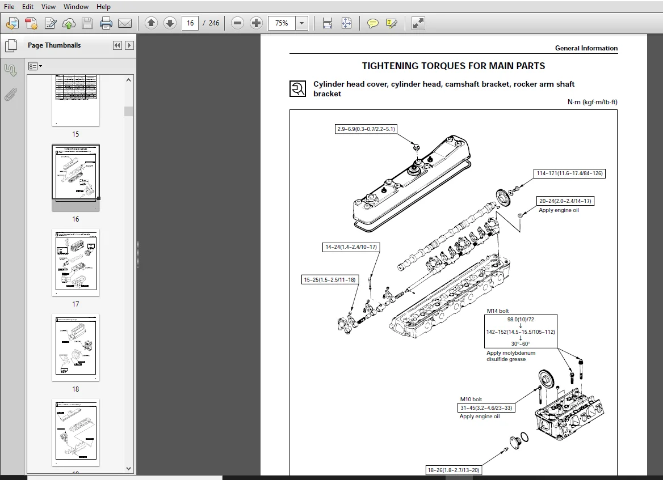The height and width of the screenshot is (480, 663).
Task: Open the Edit menu
Action: (28, 7)
